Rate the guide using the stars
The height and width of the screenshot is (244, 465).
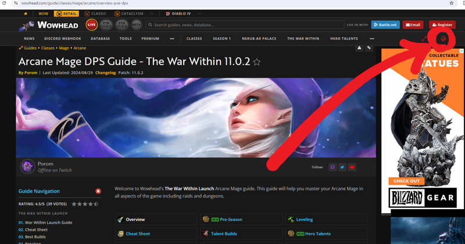coord(85,204)
